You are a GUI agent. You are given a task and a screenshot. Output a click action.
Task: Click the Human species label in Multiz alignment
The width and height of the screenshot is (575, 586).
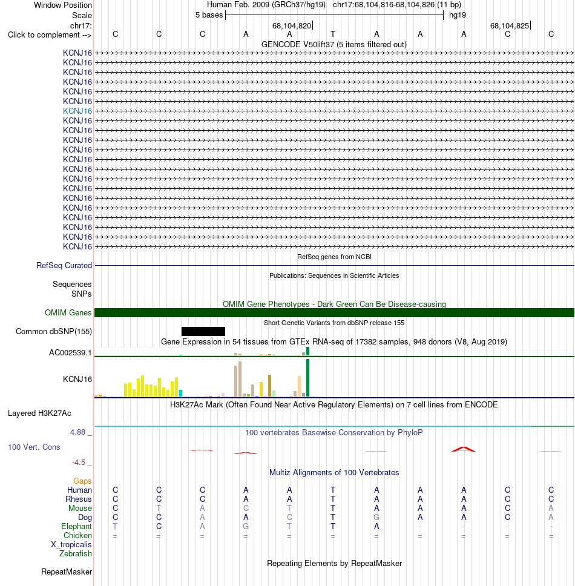[x=79, y=490]
